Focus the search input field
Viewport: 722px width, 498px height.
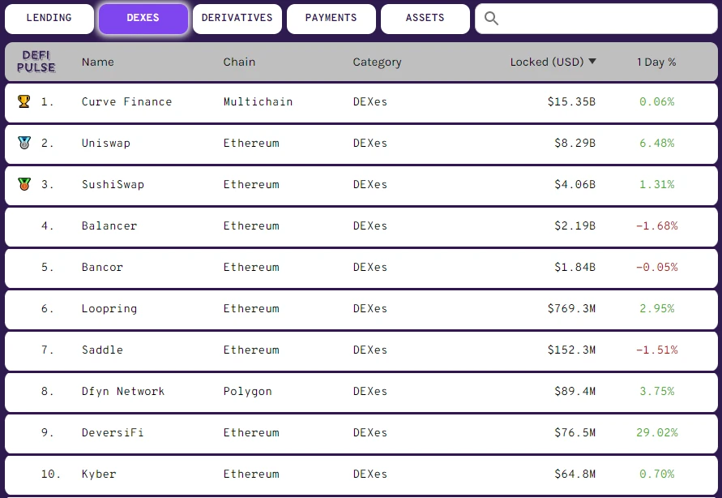click(x=596, y=19)
